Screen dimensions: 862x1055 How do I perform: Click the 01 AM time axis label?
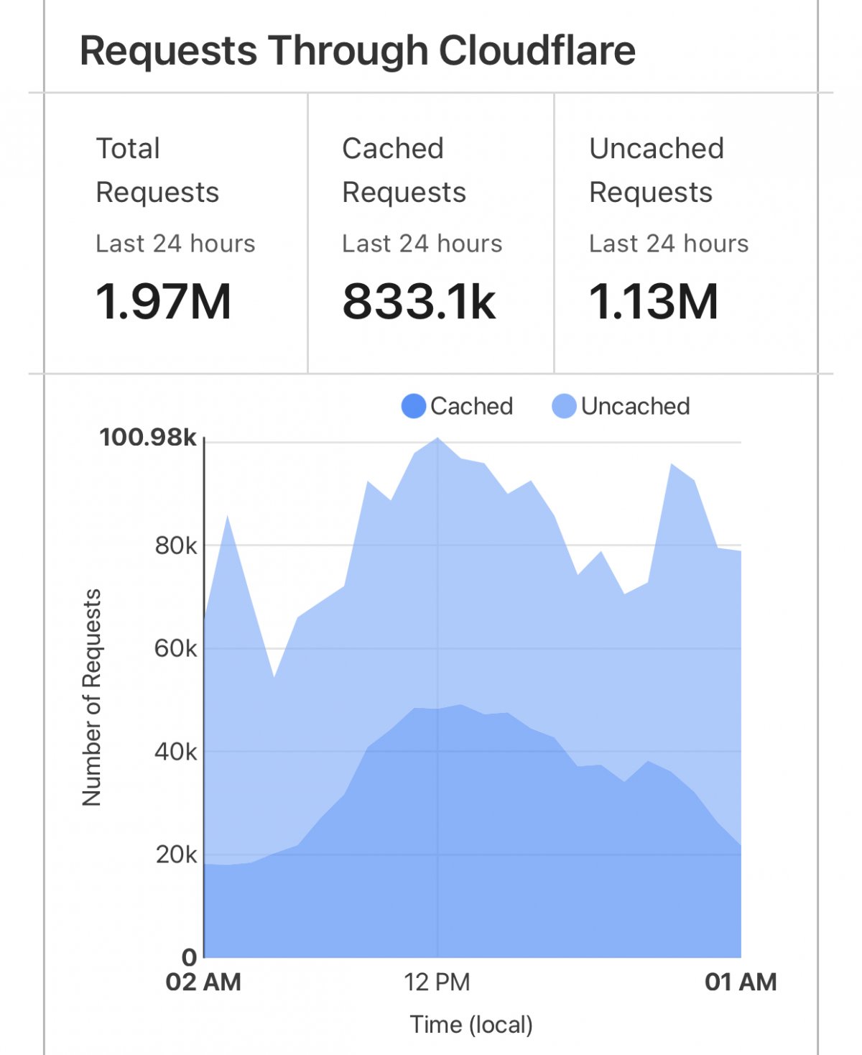(x=741, y=982)
